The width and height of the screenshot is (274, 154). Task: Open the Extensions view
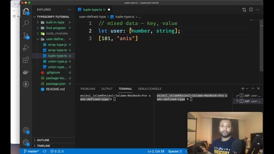26,60
